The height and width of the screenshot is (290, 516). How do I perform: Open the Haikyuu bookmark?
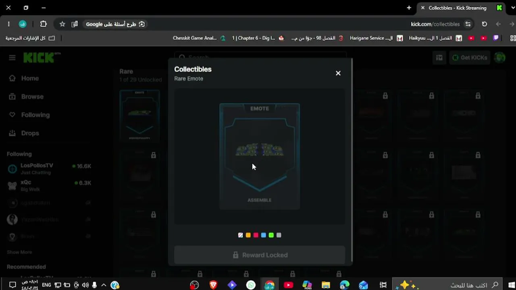pyautogui.click(x=435, y=38)
